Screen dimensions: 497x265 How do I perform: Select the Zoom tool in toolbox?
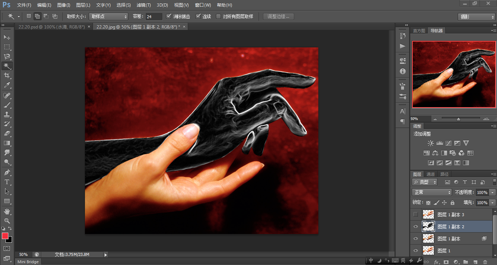[x=7, y=221]
